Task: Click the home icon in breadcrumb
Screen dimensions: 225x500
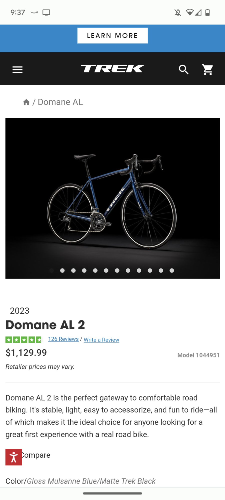Action: pyautogui.click(x=26, y=102)
